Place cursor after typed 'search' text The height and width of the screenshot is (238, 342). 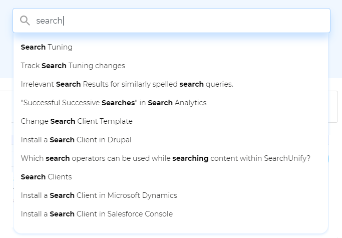63,21
